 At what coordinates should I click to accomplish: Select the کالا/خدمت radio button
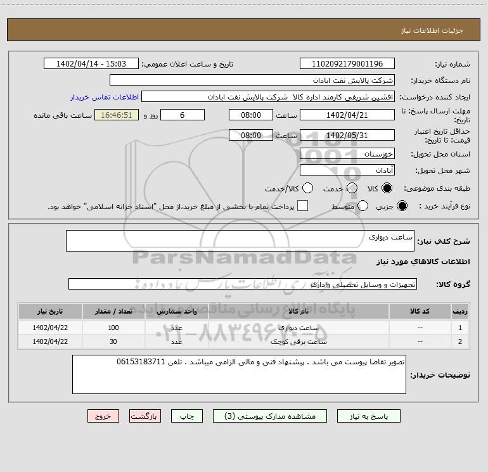click(307, 188)
